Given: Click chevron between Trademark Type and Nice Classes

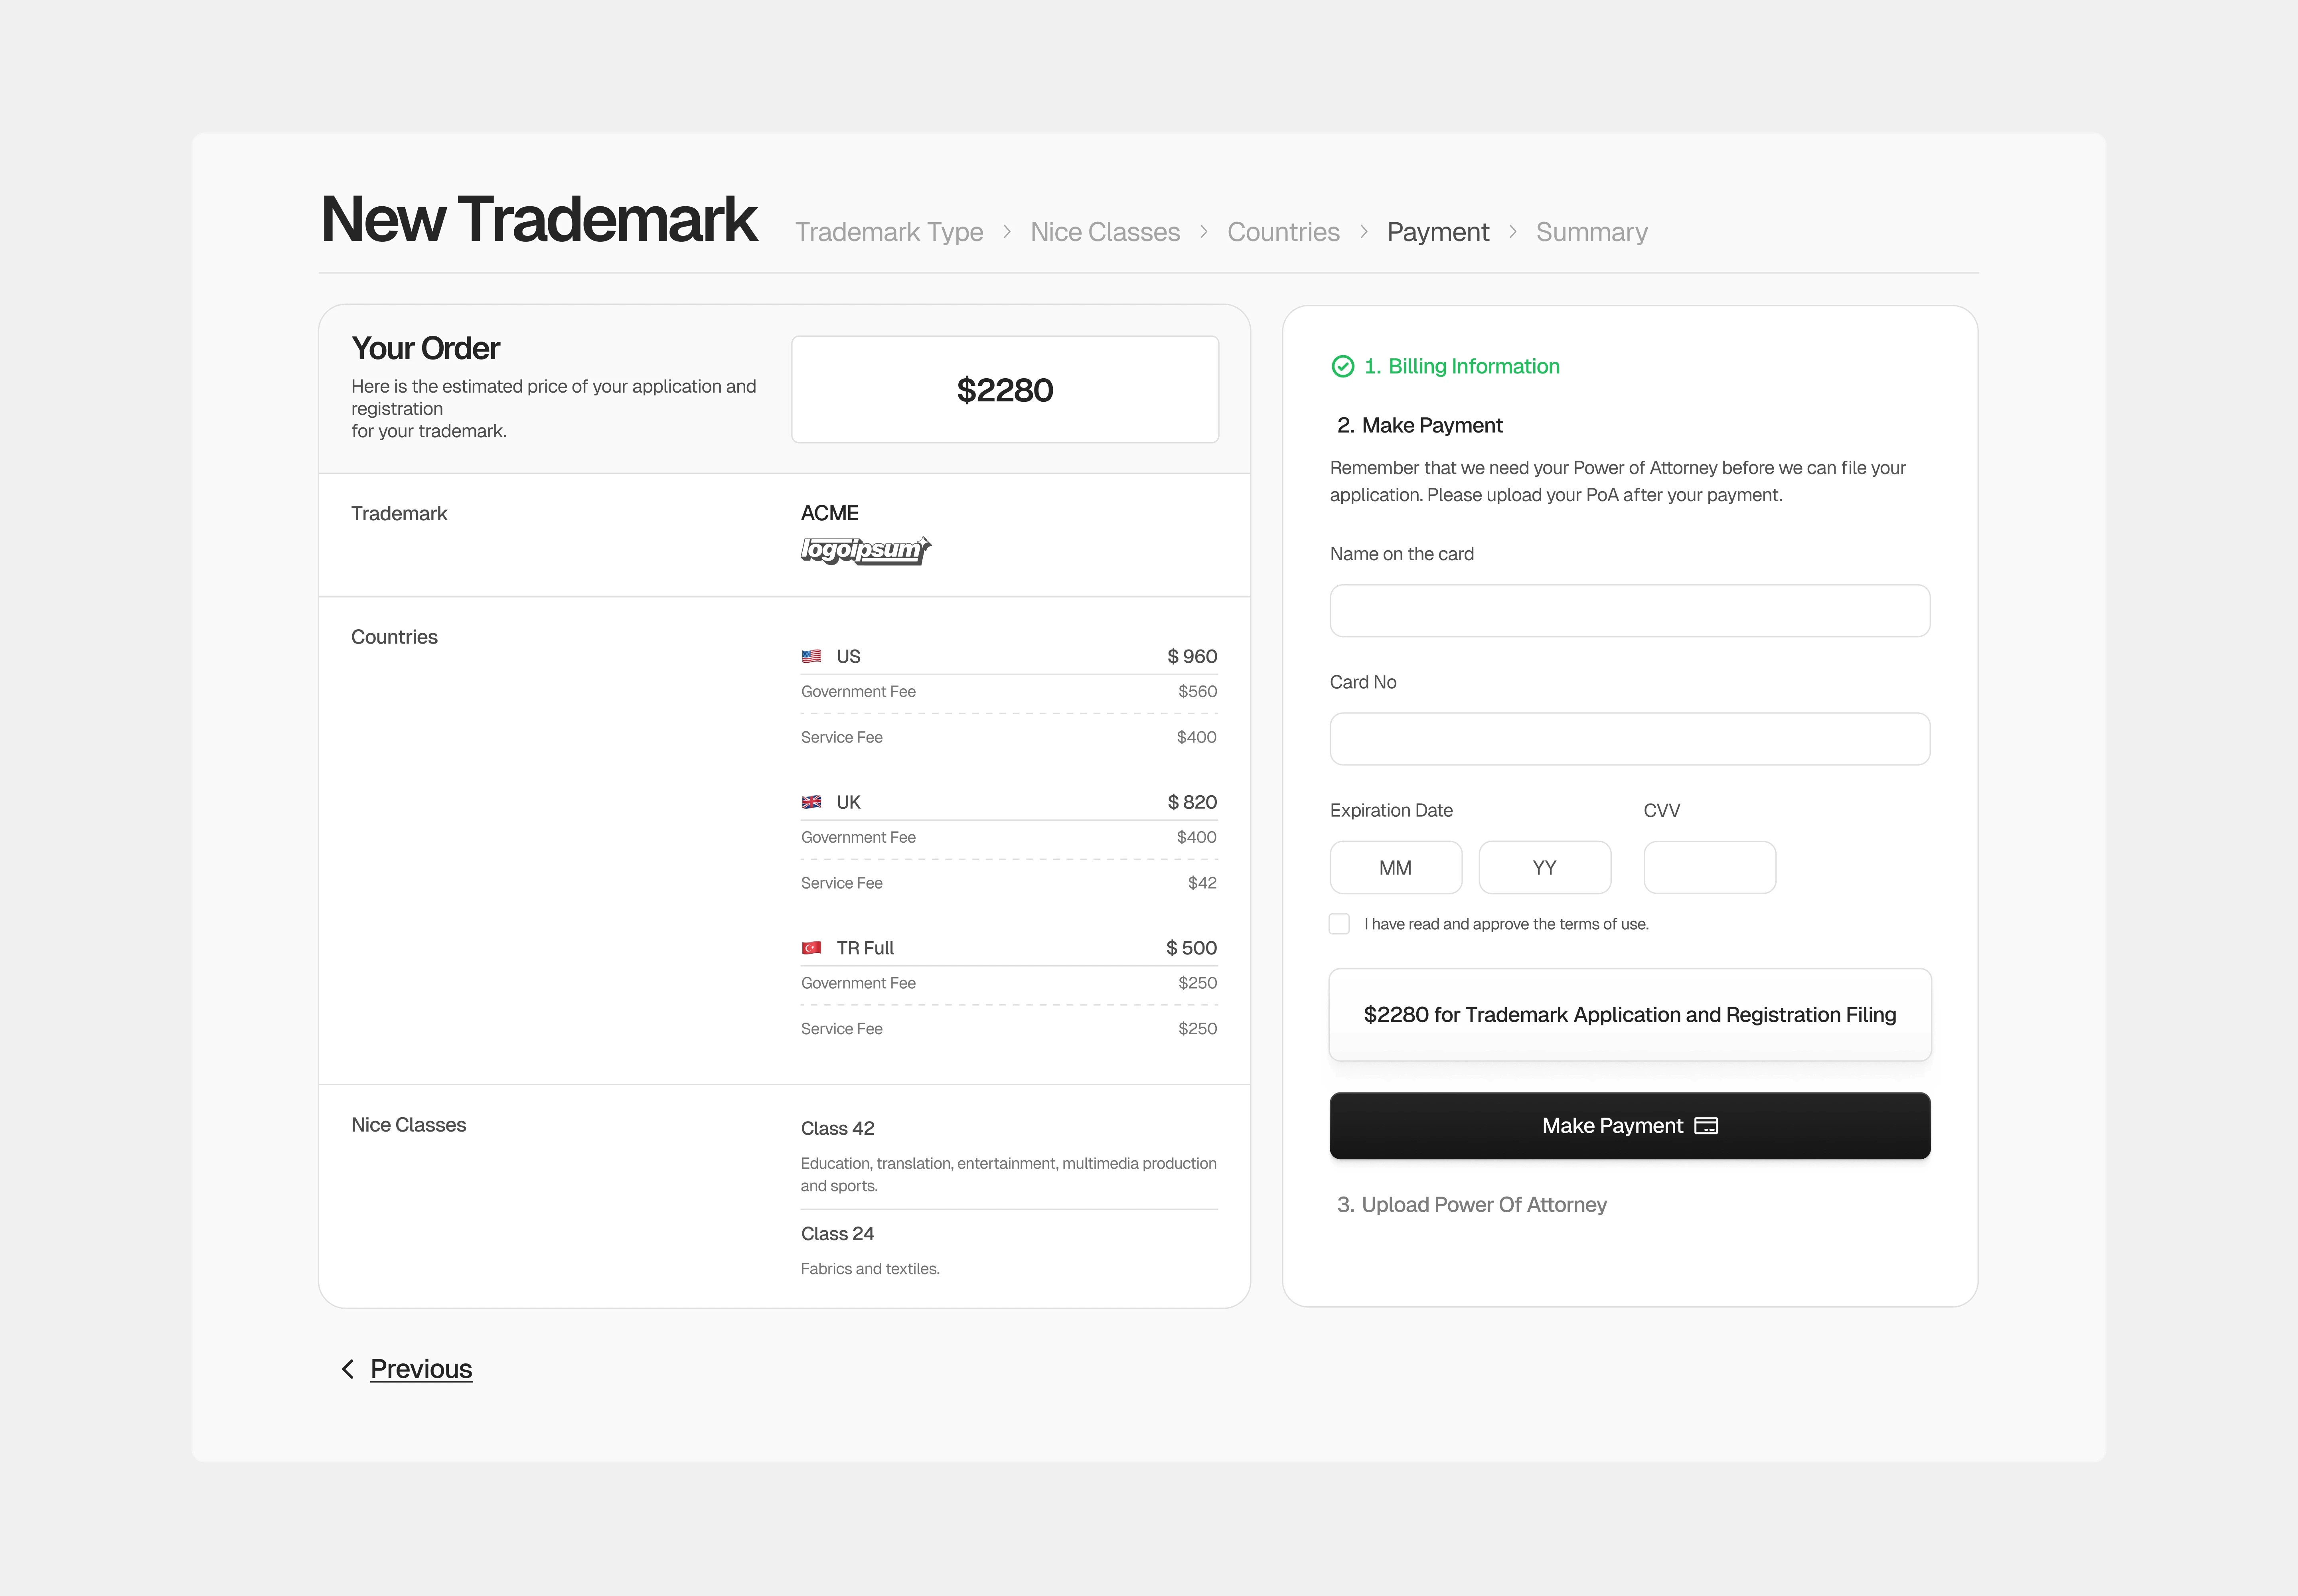Looking at the screenshot, I should click(x=1007, y=232).
